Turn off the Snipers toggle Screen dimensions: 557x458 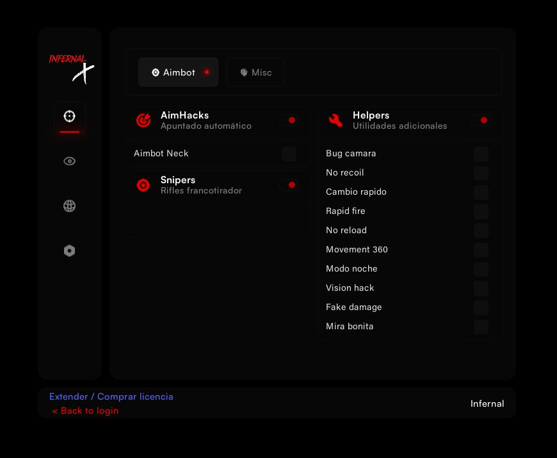289,185
